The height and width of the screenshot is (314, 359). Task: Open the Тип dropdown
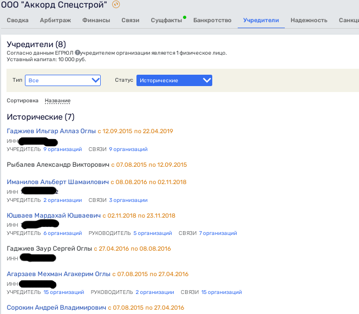point(63,80)
